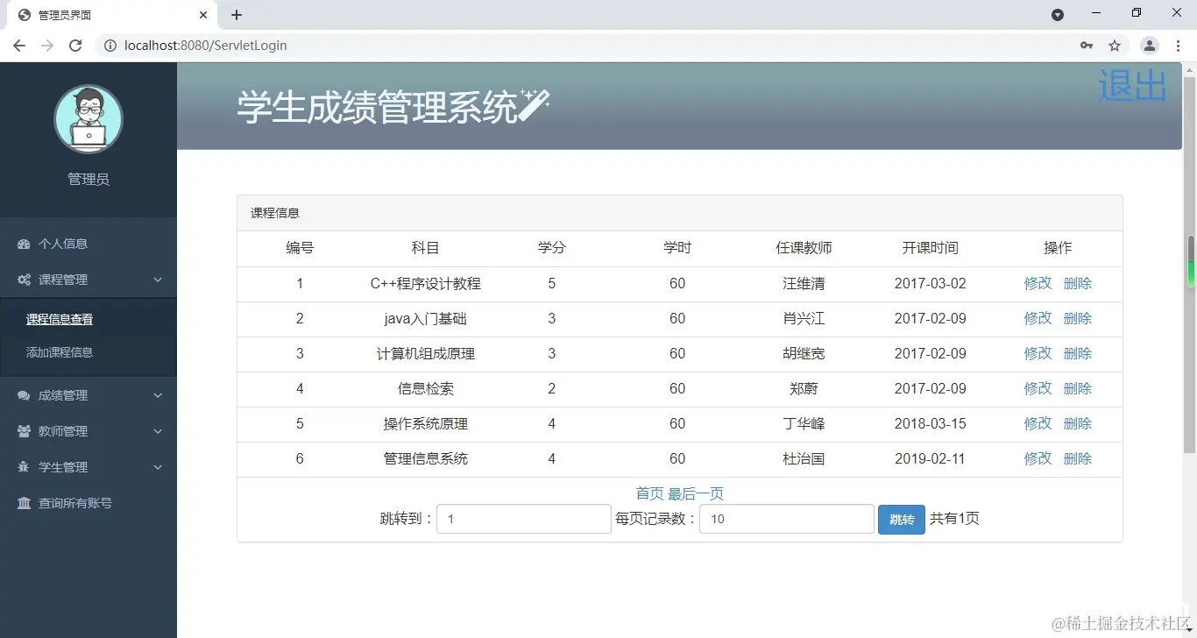Click the 跳转 button
Image resolution: width=1197 pixels, height=638 pixels.
coord(902,520)
